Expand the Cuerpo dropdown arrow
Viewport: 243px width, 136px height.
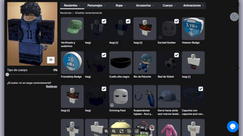(175, 5)
